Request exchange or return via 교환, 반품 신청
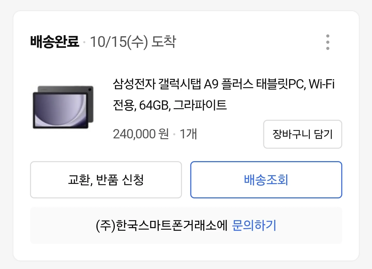This screenshot has height=269, width=372. click(x=106, y=180)
